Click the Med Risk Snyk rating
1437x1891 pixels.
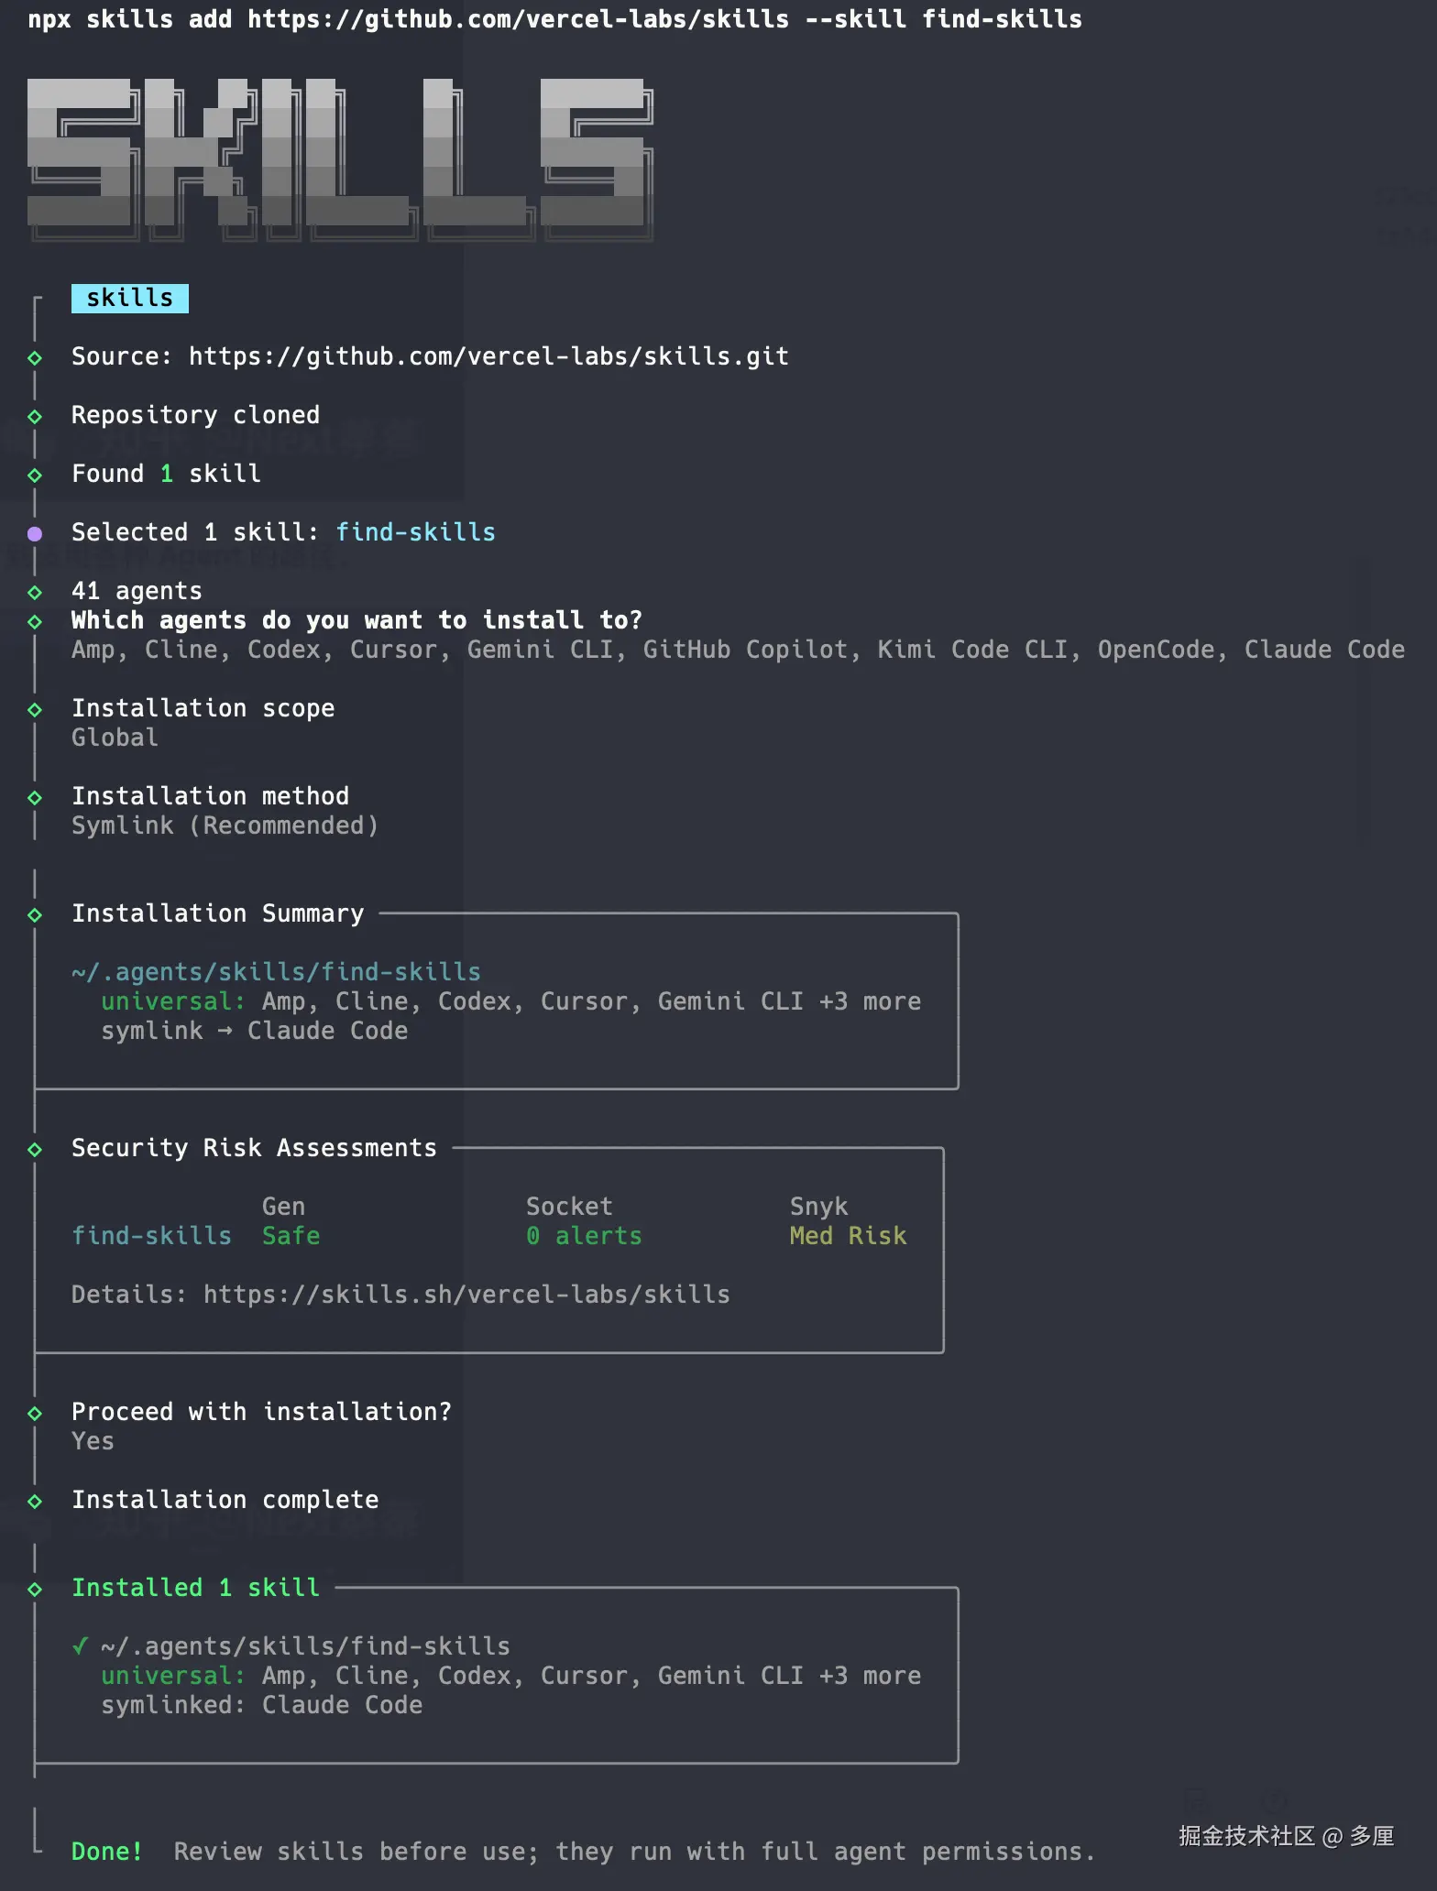(848, 1236)
